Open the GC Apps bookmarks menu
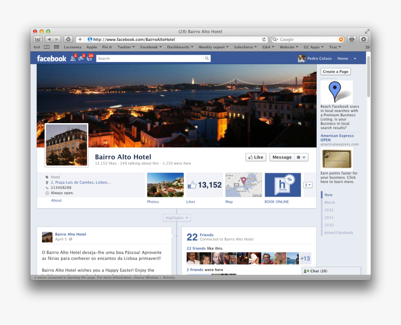This screenshot has width=401, height=325. (x=313, y=47)
